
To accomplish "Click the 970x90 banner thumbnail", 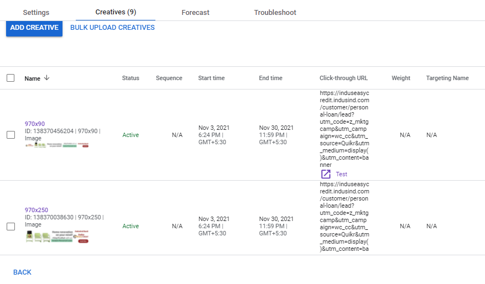I will 57,145.
